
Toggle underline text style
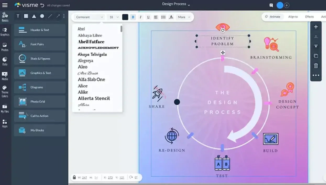[148, 17]
